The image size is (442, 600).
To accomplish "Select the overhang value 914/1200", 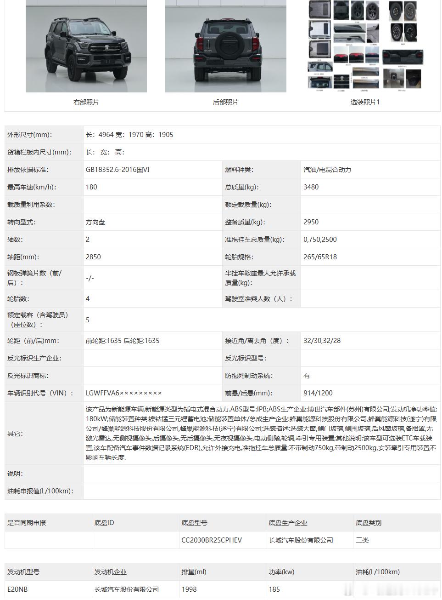I will tap(318, 393).
